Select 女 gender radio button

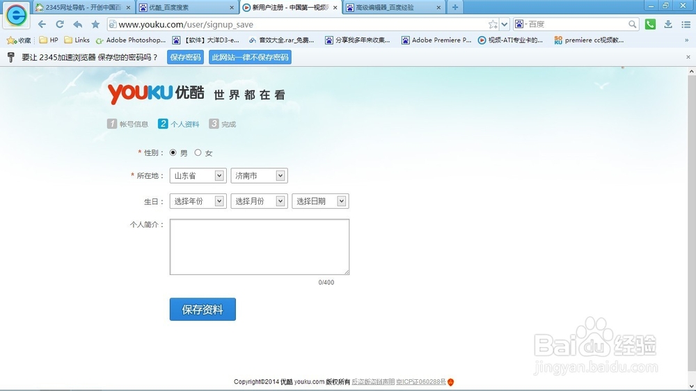[x=198, y=152]
